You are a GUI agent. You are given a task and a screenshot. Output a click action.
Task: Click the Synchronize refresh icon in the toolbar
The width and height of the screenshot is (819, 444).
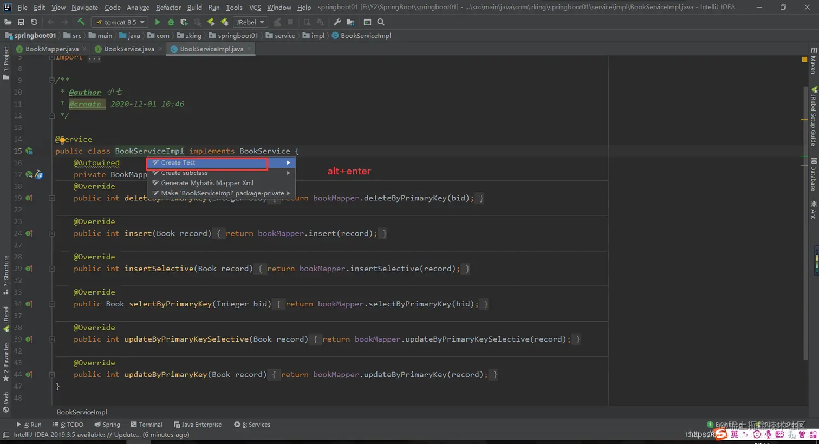click(34, 22)
